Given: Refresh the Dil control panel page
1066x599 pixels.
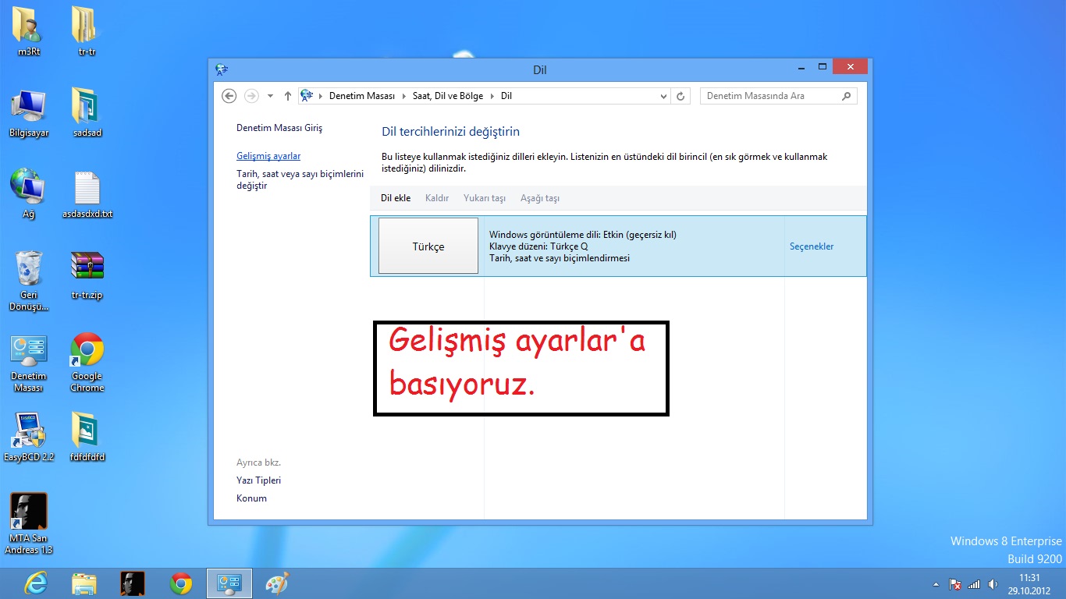Looking at the screenshot, I should 680,96.
